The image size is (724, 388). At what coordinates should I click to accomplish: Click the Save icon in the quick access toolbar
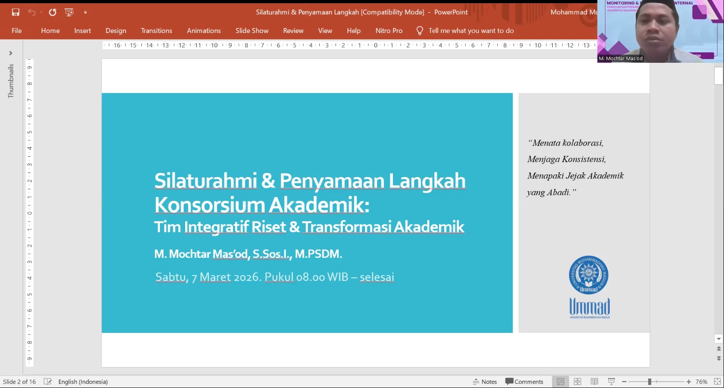(x=16, y=12)
